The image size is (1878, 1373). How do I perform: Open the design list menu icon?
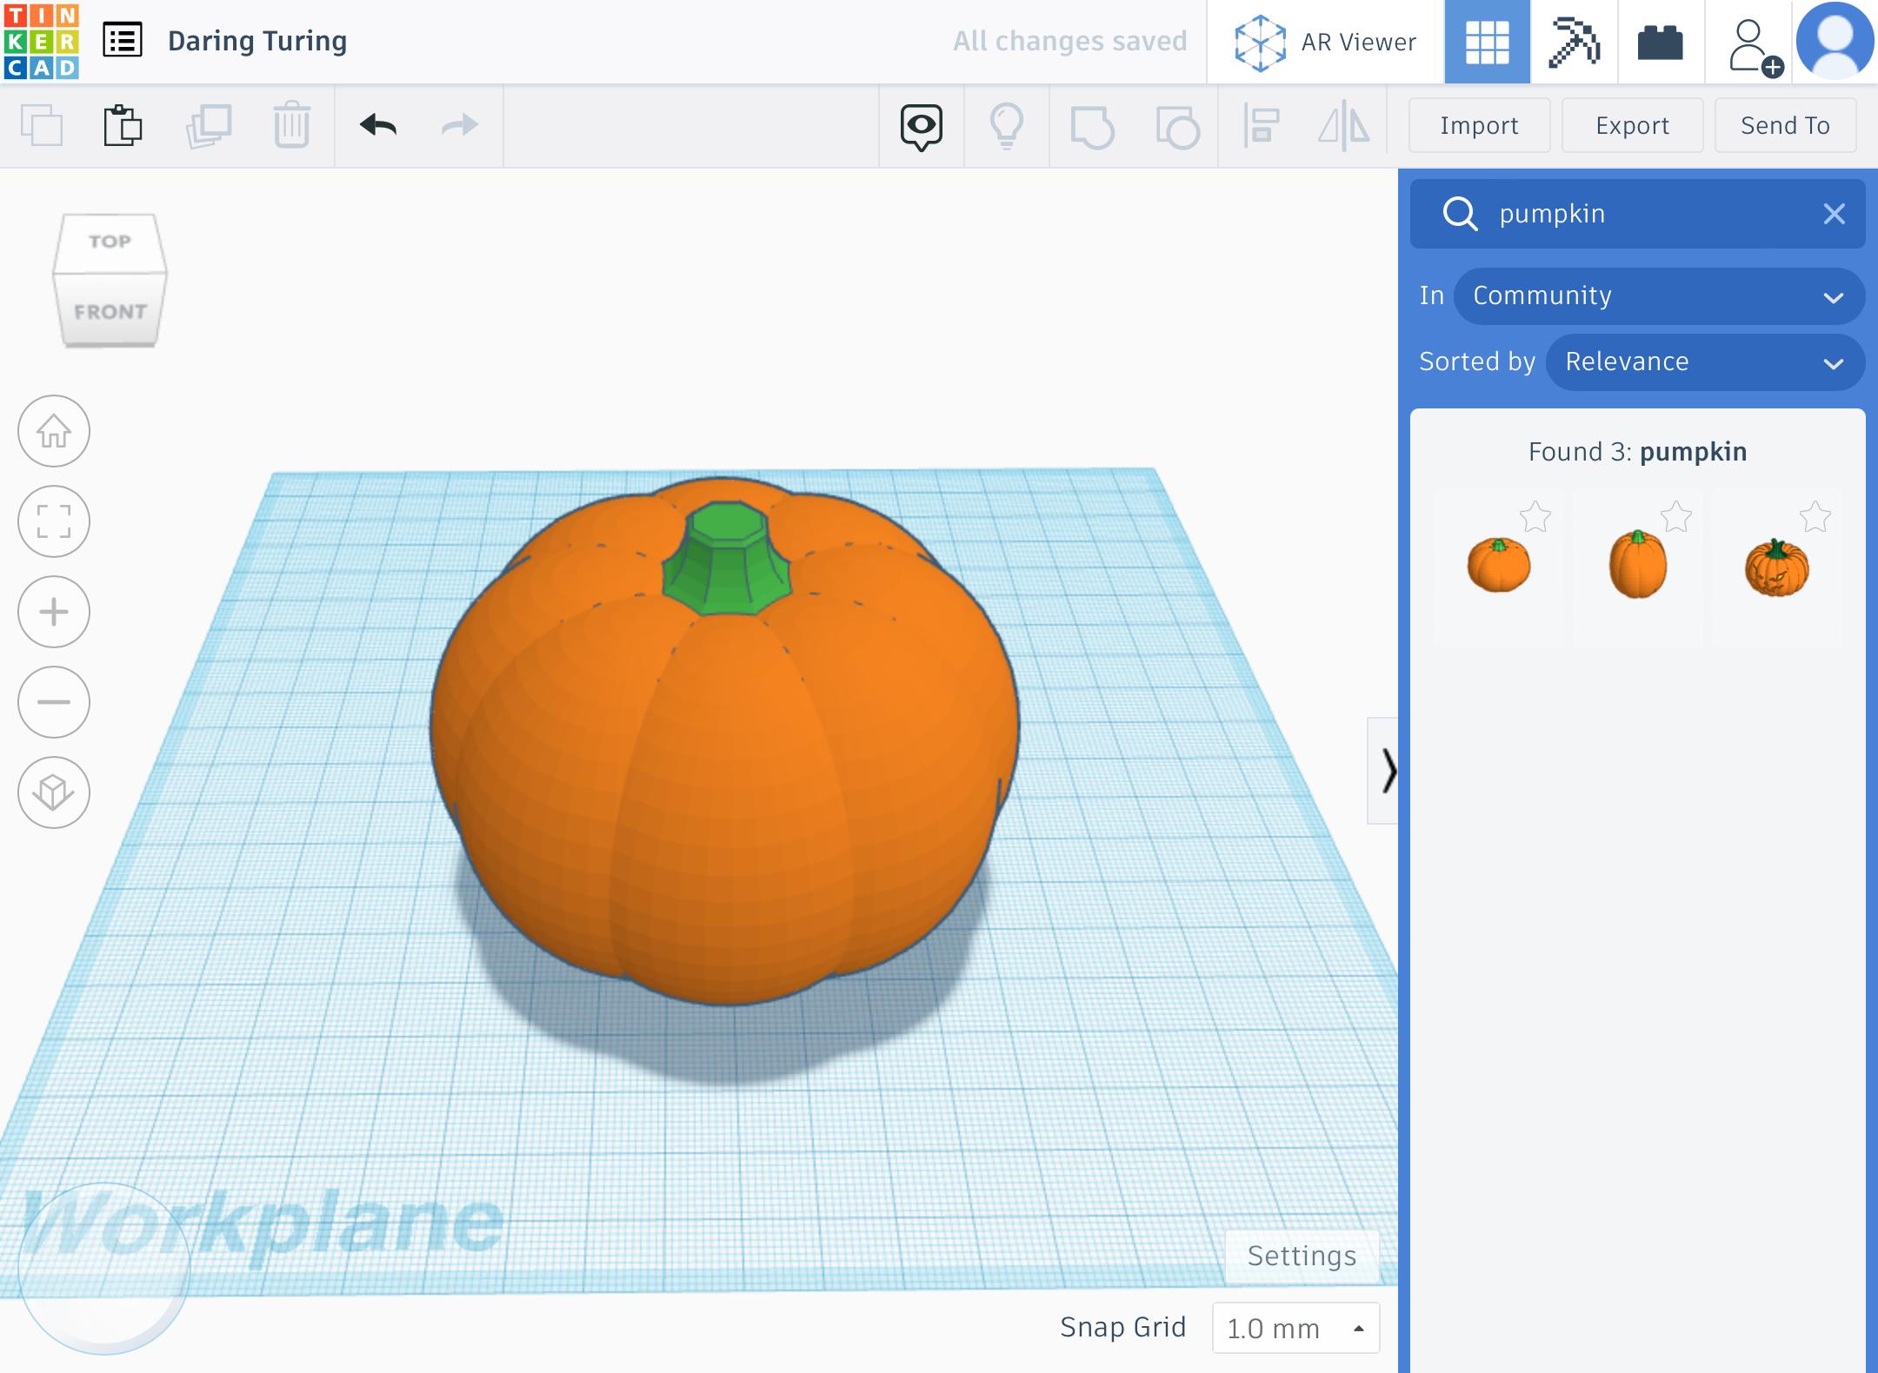123,41
